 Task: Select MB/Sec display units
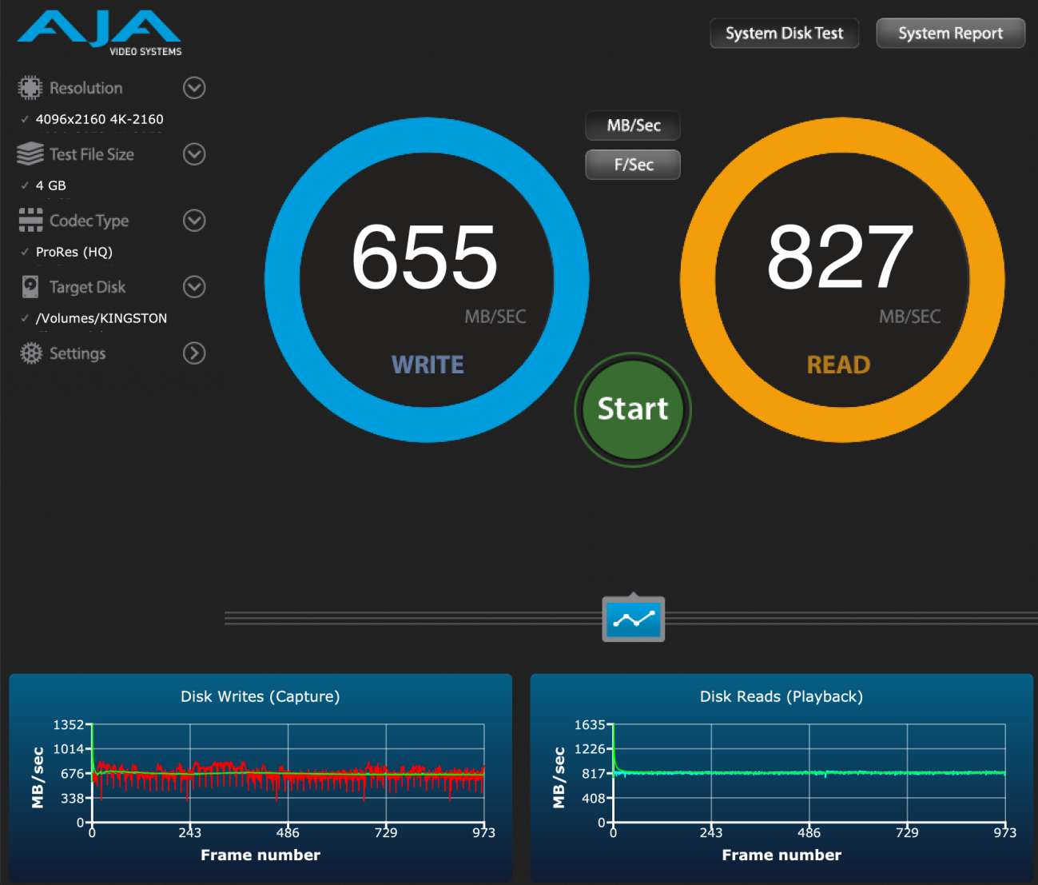[633, 126]
